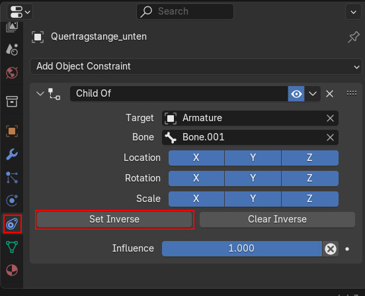The width and height of the screenshot is (365, 296).
Task: Open the Physics properties tab
Action: 12,201
